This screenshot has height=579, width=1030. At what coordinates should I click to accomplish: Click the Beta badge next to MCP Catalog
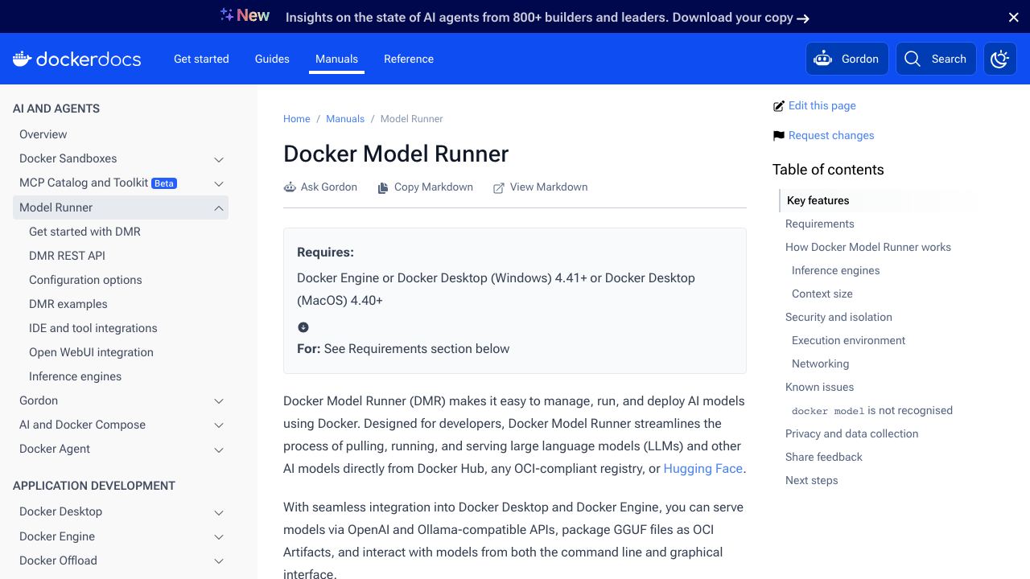(164, 183)
